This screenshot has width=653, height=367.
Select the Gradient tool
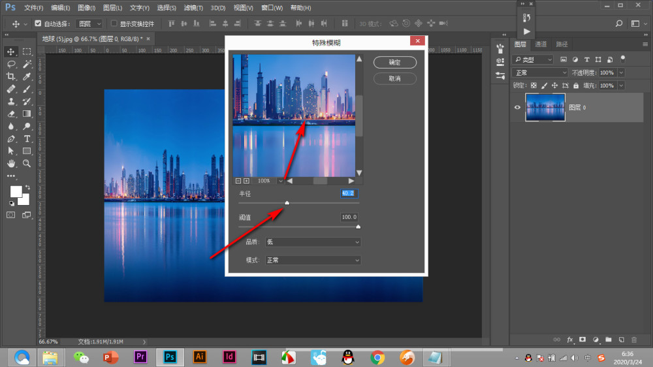(27, 114)
